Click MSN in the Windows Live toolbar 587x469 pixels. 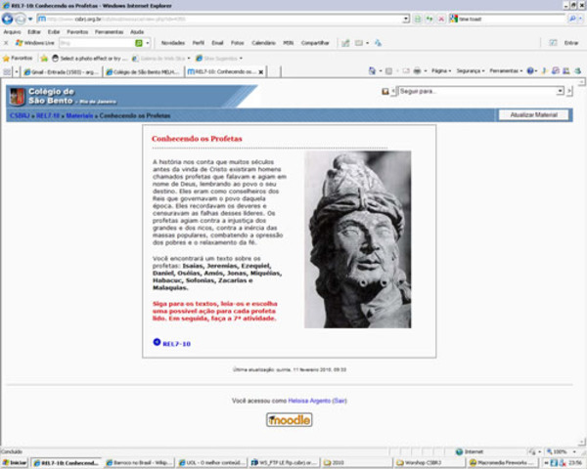pyautogui.click(x=289, y=43)
